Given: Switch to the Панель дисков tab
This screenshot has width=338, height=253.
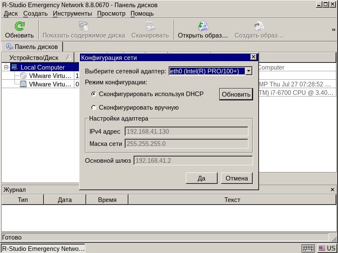Looking at the screenshot, I should (x=32, y=47).
